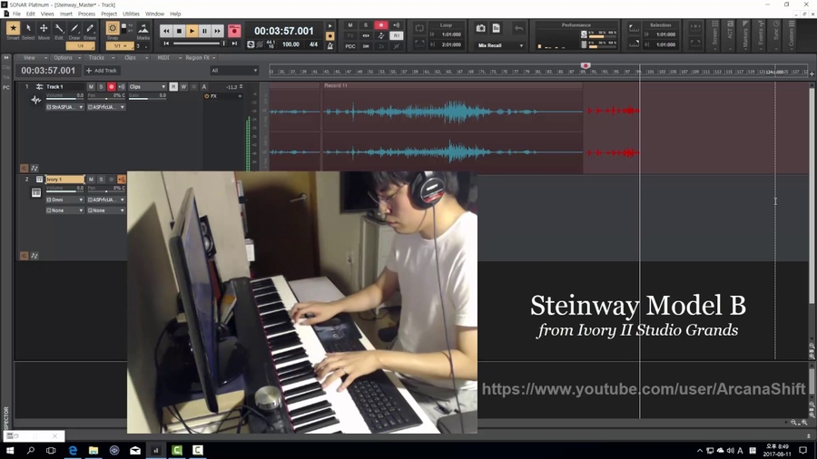This screenshot has height=459, width=817.
Task: Toggle read automation R on Track 1
Action: (x=173, y=87)
